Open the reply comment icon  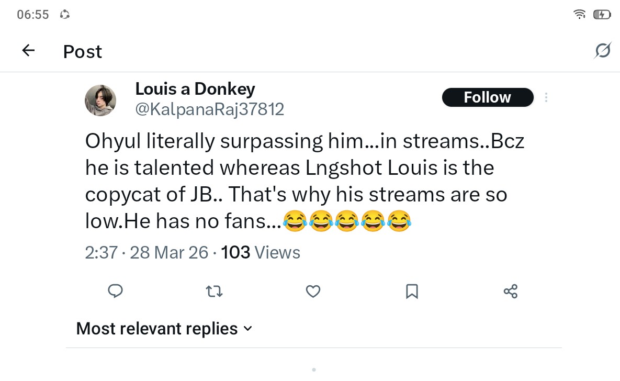(115, 291)
